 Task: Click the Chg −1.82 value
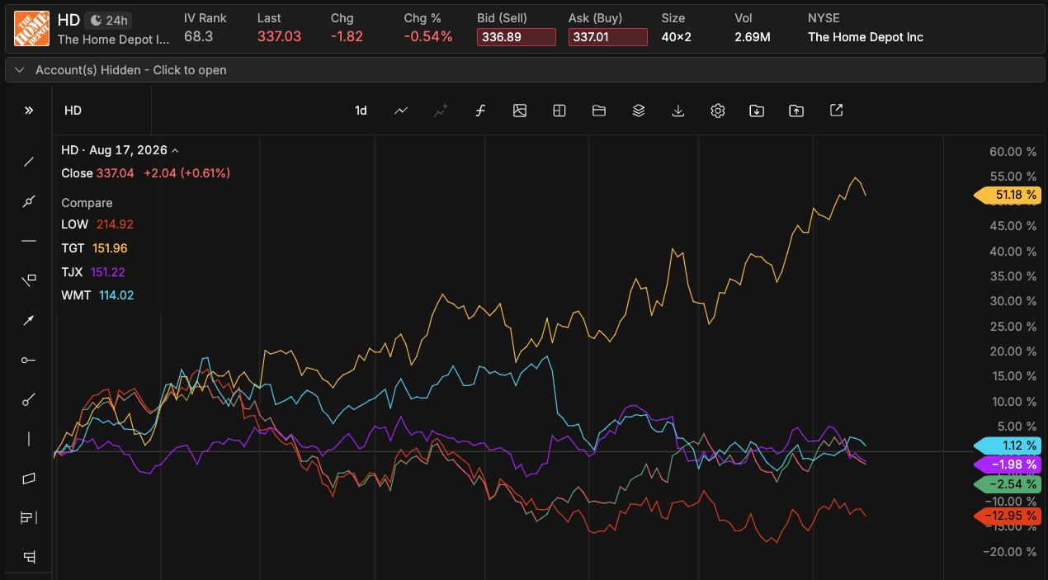[x=347, y=36]
